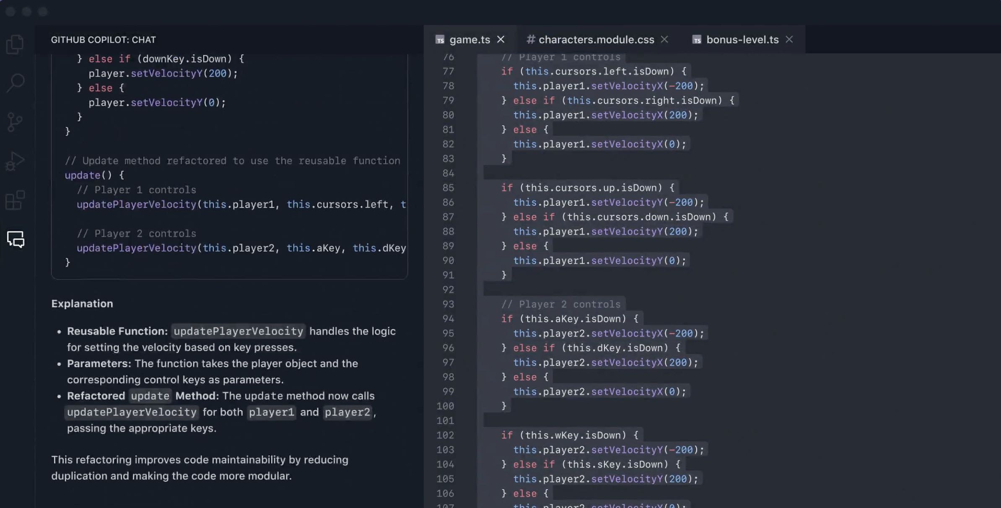Click the player1 updatePlayerVelocity call in chat
Image resolution: width=1001 pixels, height=508 pixels.
[x=241, y=205]
